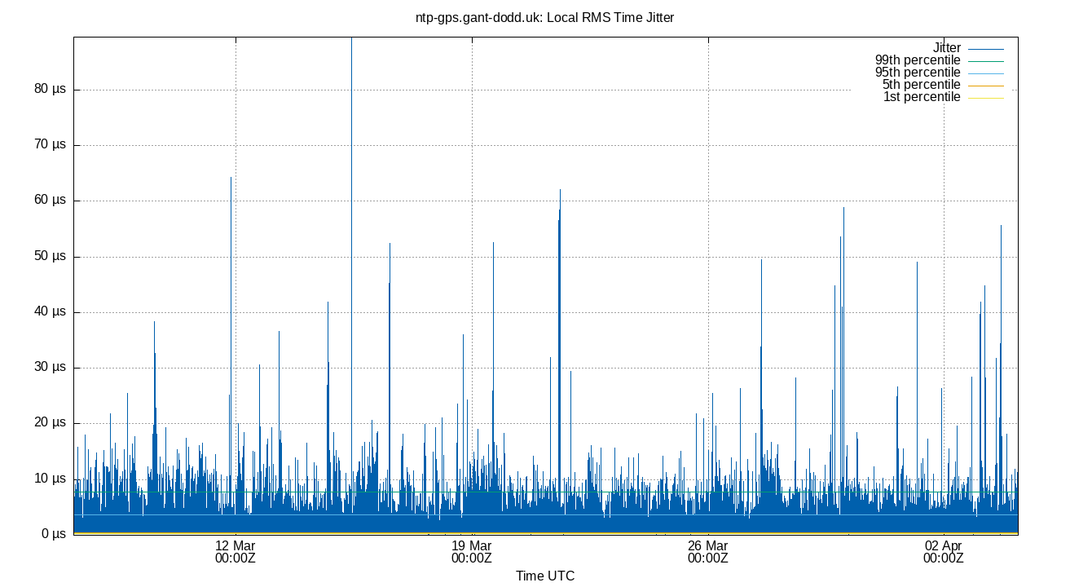
Task: Click the 19 Mar 00:00Z tick label
Action: [473, 551]
